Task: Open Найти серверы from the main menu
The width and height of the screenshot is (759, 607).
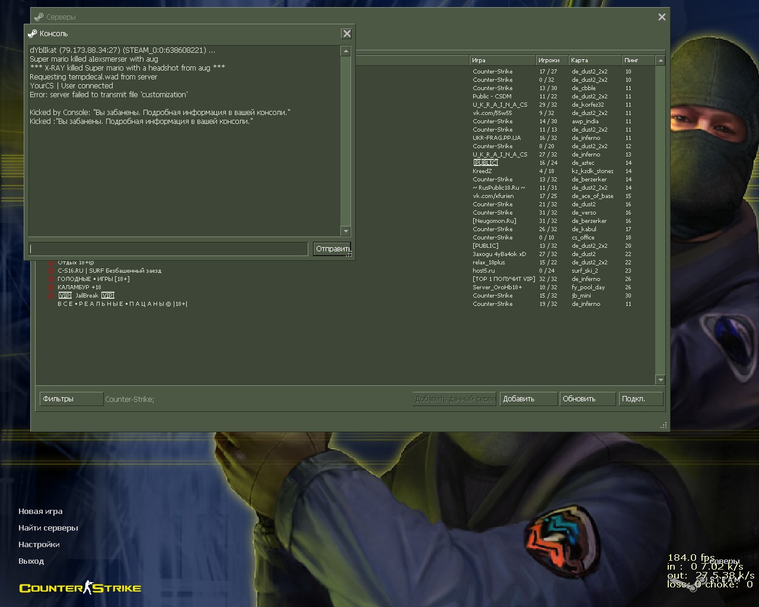Action: (48, 528)
